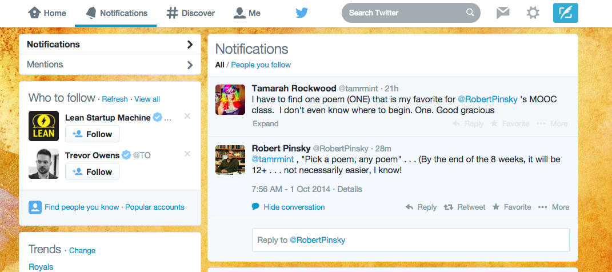Go to the Discover tab

(191, 13)
